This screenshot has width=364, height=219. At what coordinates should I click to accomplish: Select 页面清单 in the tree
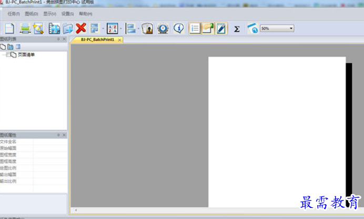26,55
